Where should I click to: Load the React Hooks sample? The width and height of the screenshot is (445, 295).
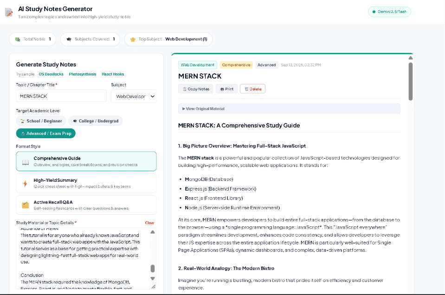[x=113, y=74]
